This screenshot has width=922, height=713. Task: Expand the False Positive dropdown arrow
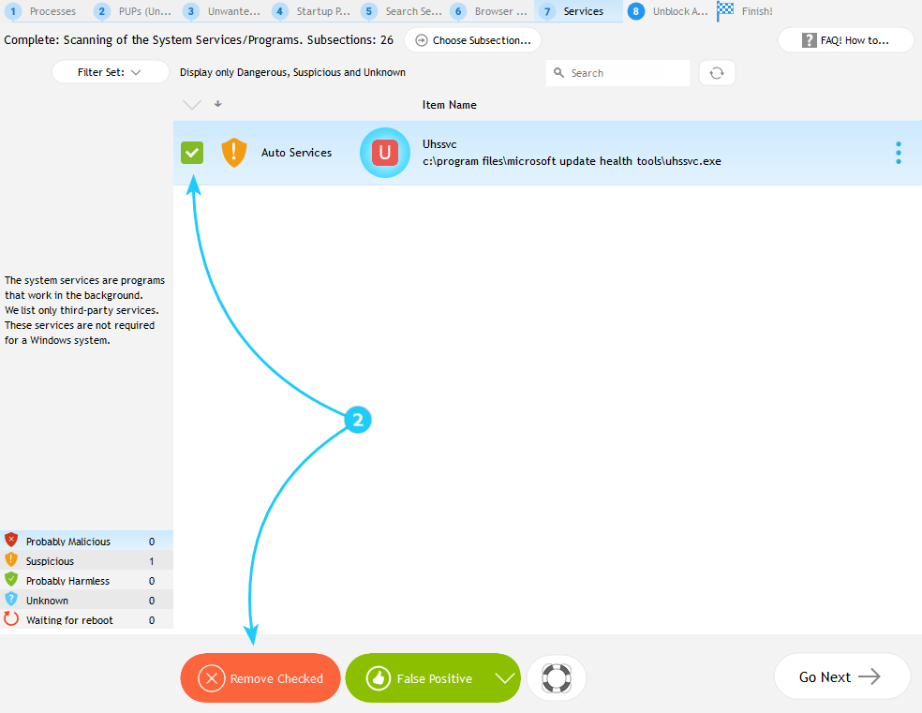pos(505,678)
